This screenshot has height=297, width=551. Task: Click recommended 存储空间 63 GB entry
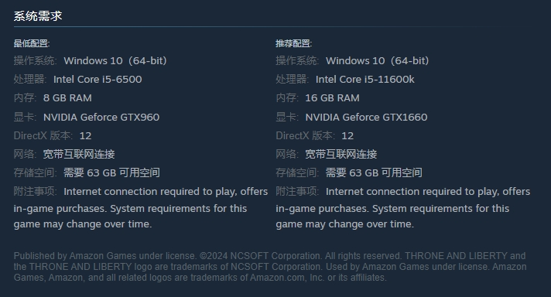coord(349,172)
